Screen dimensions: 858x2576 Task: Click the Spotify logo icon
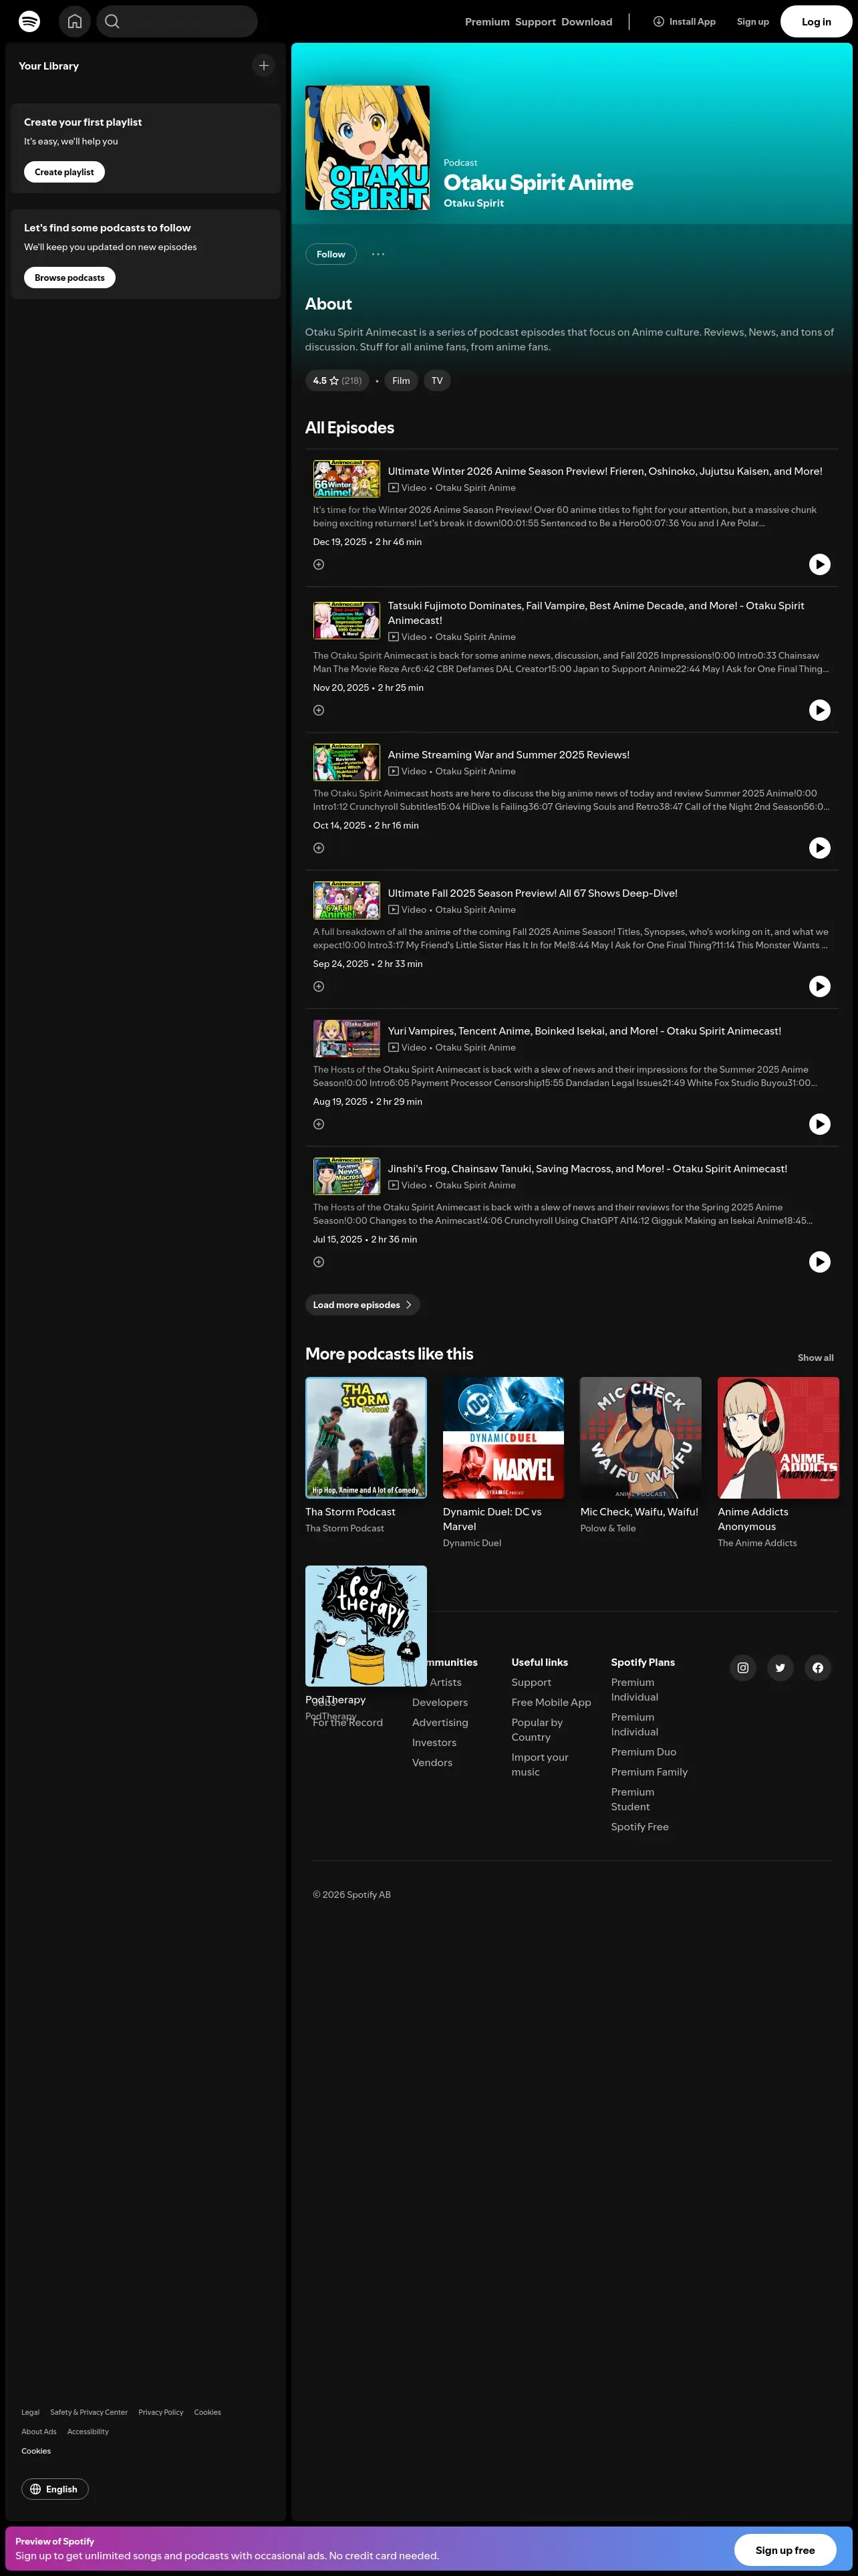pyautogui.click(x=30, y=21)
